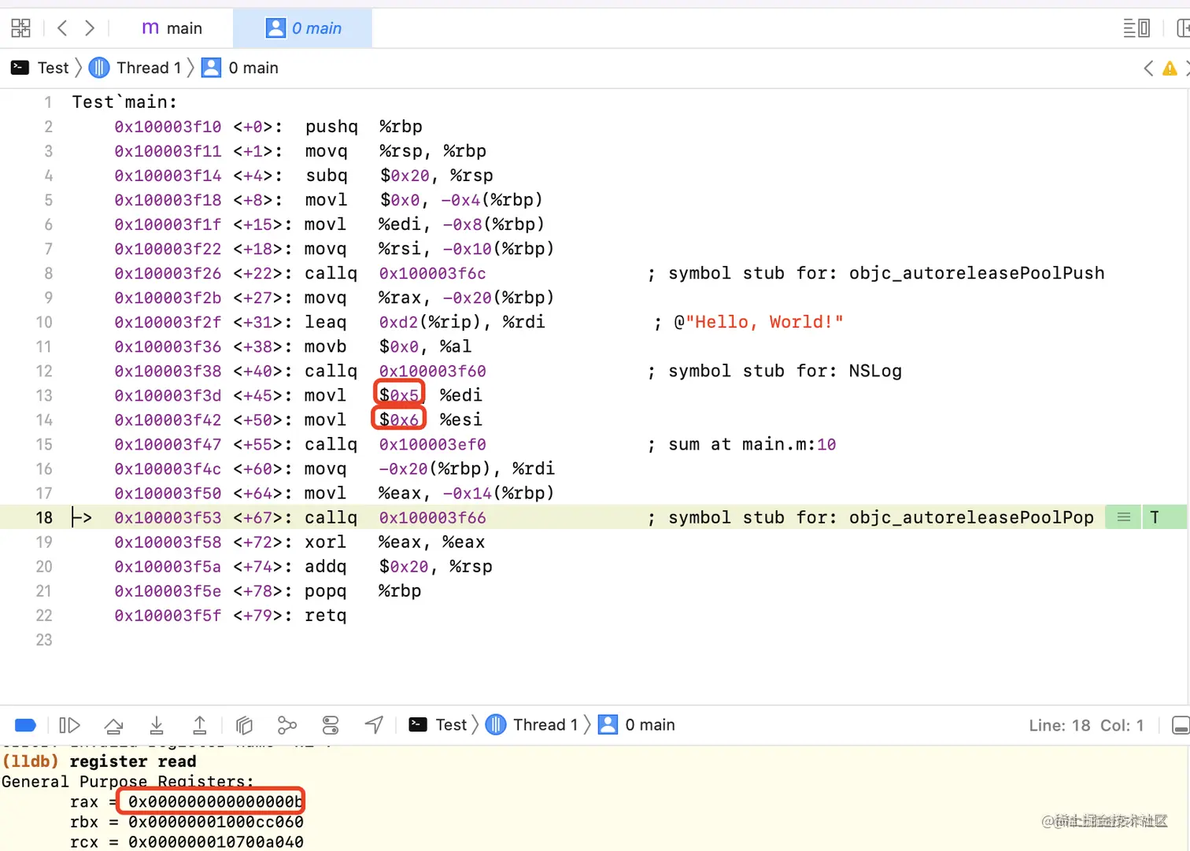
Task: Click the rbx register value in console
Action: [216, 822]
